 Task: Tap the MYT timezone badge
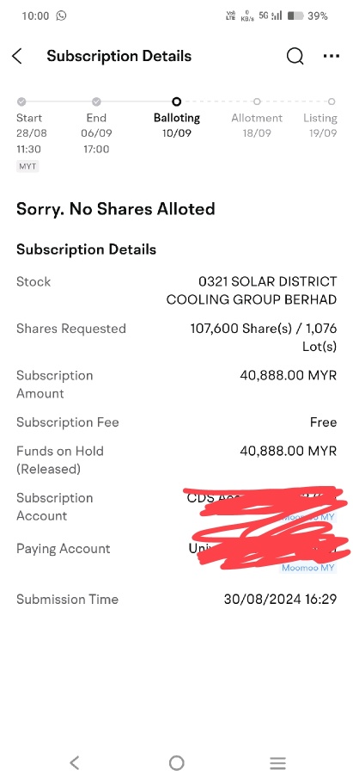[27, 167]
